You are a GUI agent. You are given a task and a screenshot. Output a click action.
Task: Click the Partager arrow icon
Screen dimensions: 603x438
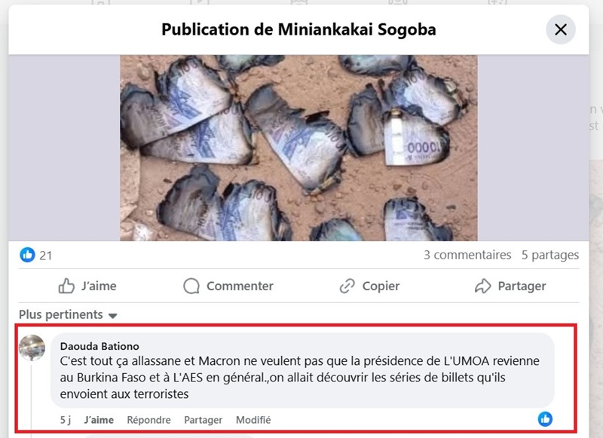482,286
